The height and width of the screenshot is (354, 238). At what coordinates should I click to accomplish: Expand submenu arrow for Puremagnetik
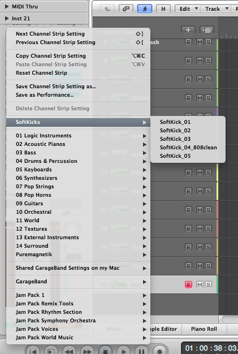point(145,254)
